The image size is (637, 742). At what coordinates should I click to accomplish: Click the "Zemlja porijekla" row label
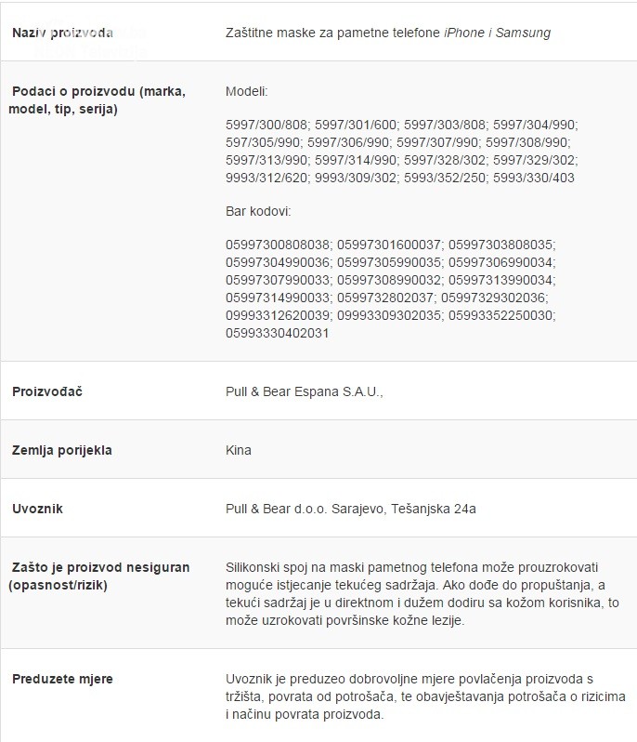click(x=62, y=450)
